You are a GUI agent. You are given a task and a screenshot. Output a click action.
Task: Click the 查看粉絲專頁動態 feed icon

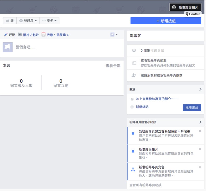pos(134,63)
